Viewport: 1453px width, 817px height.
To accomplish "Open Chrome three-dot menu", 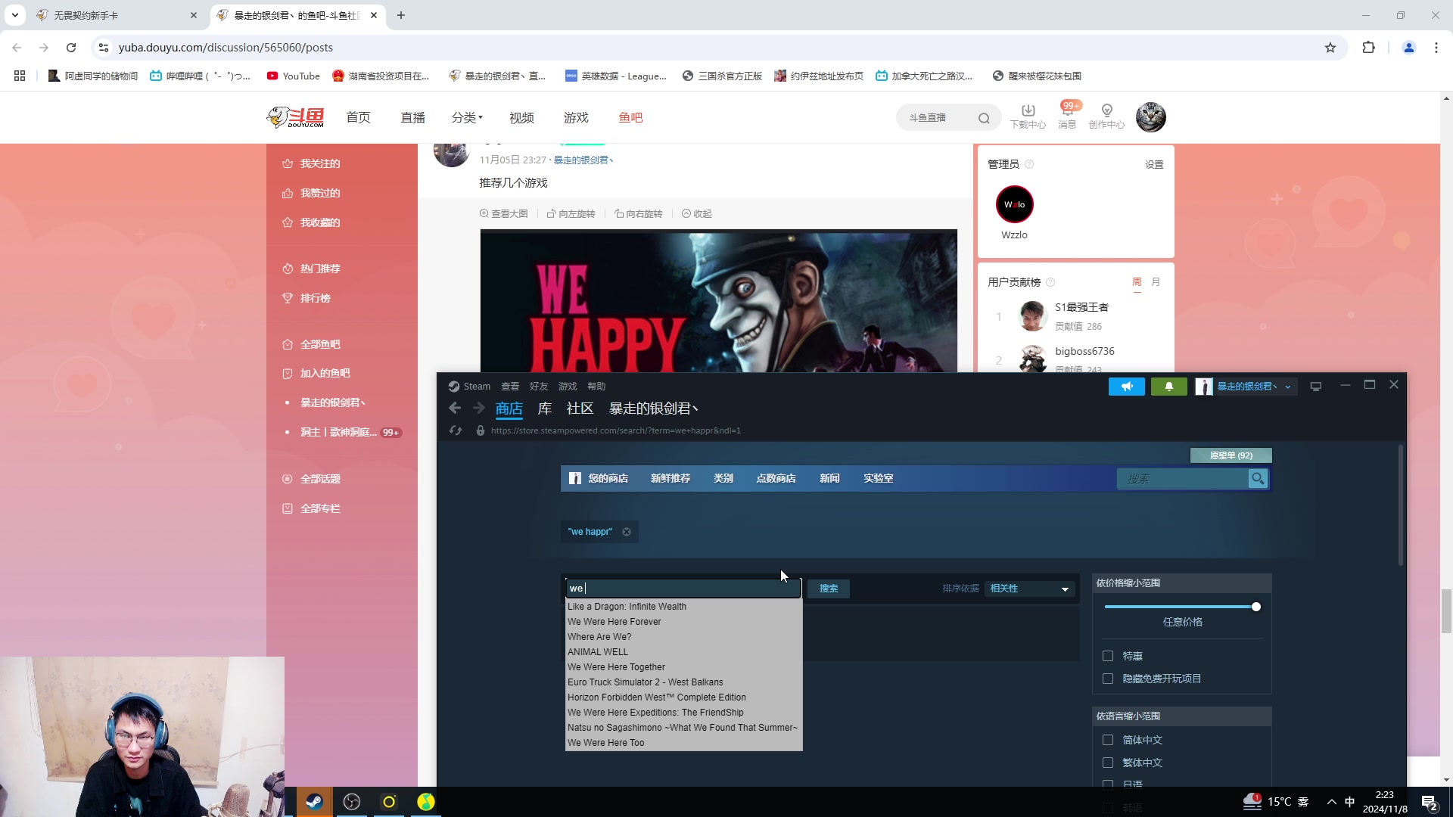I will coord(1436,48).
